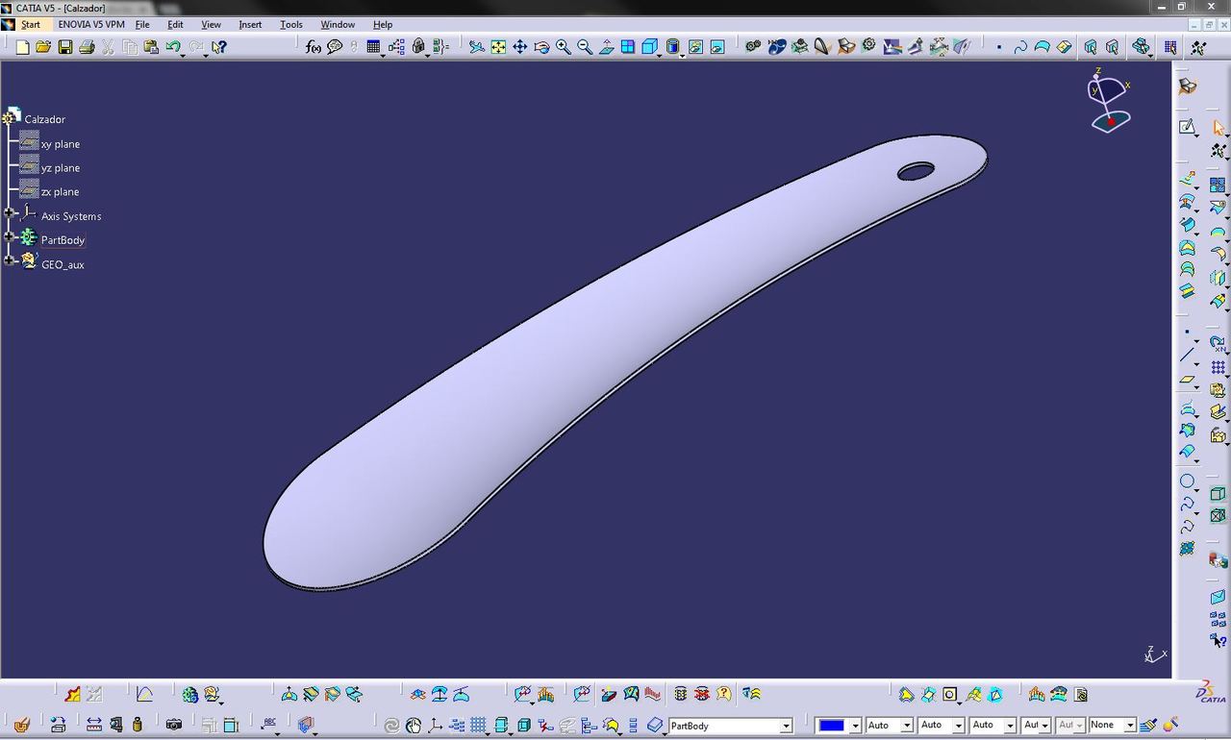Open the Tools menu
Screen dimensions: 1231x740
pos(290,24)
